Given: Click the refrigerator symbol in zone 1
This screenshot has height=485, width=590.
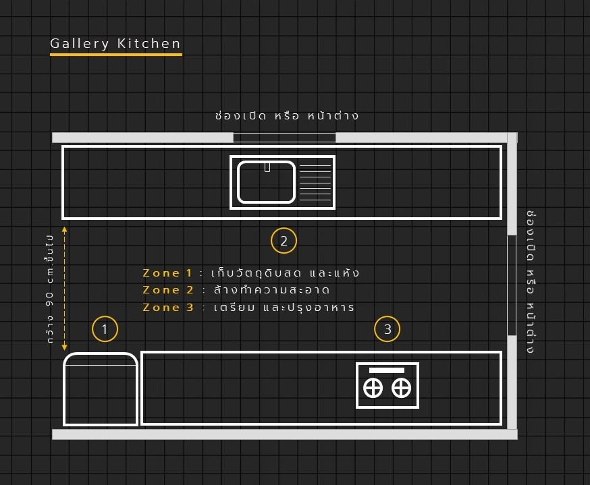Looking at the screenshot, I should (101, 389).
